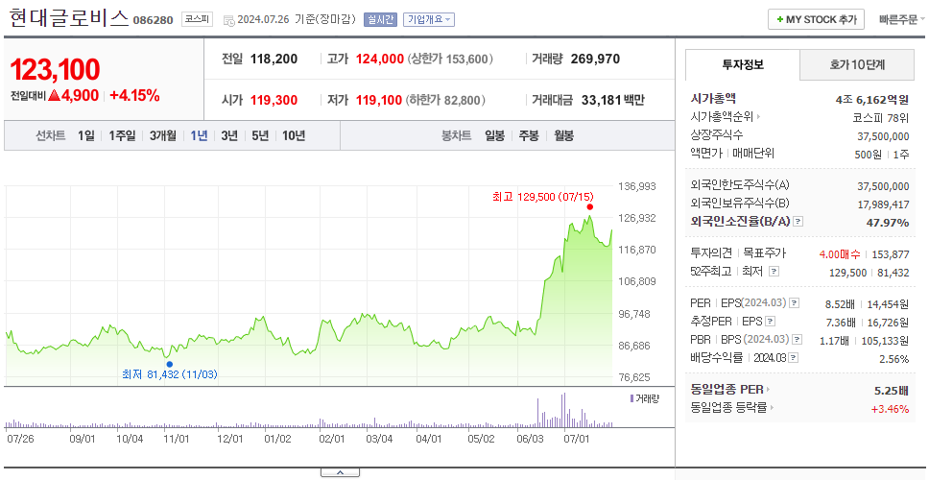Open the 기업개요 dropdown

(x=429, y=19)
